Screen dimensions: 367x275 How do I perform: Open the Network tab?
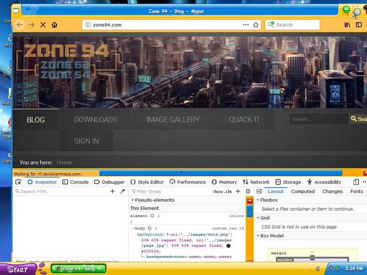tap(256, 182)
